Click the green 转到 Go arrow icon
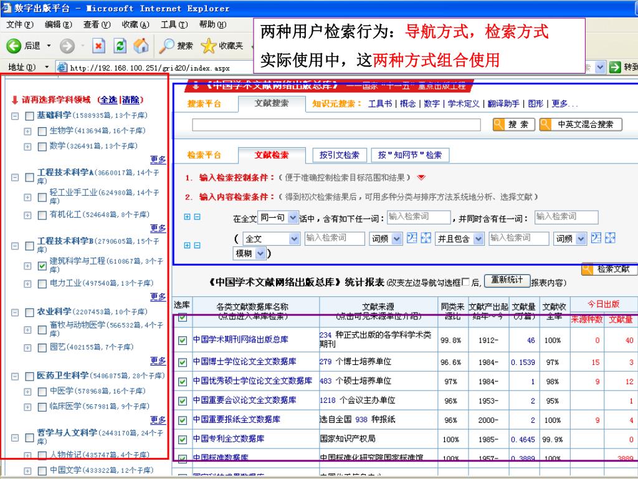Viewport: 638px width, 479px height. 615,67
